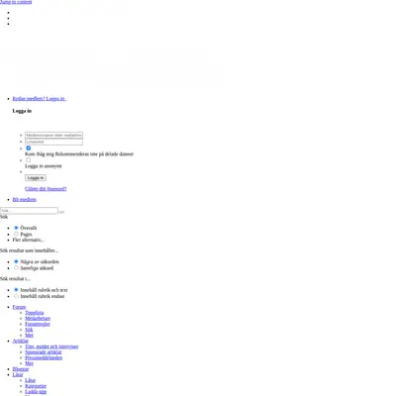
Task: Open 'Tips, guider och intervjuer' link
Action: click(x=51, y=346)
